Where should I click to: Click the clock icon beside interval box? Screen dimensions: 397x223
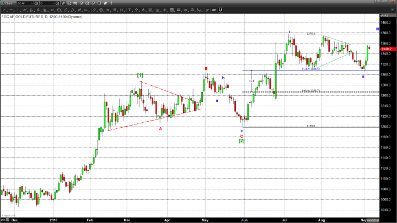57,3
